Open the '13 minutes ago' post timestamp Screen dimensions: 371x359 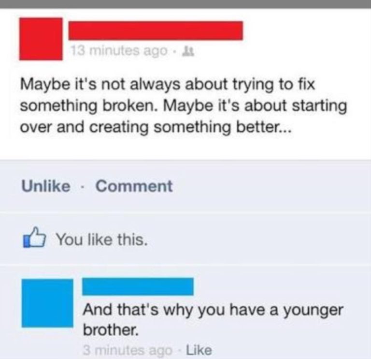119,51
